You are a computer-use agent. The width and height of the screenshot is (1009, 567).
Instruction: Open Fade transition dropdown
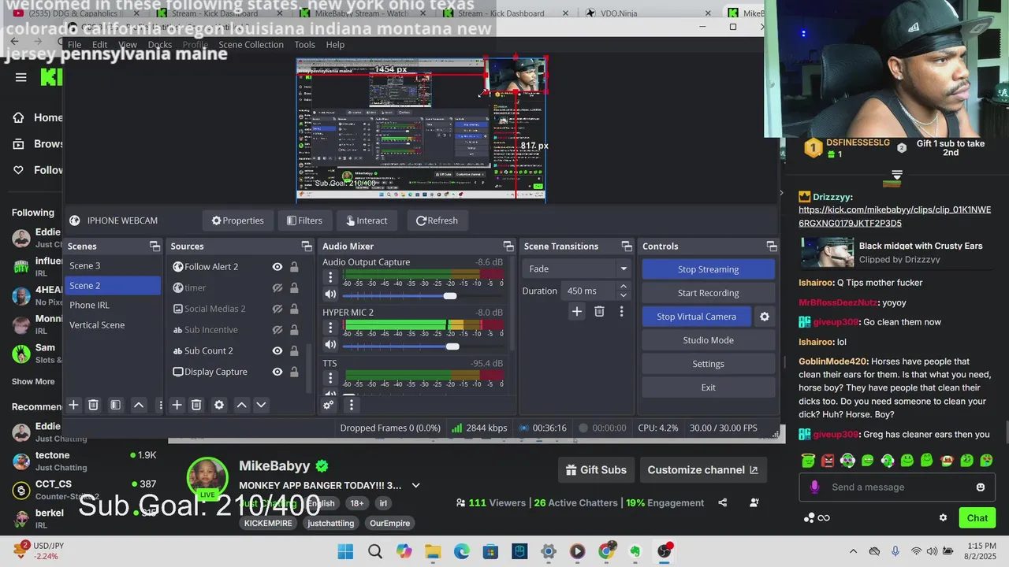click(577, 269)
